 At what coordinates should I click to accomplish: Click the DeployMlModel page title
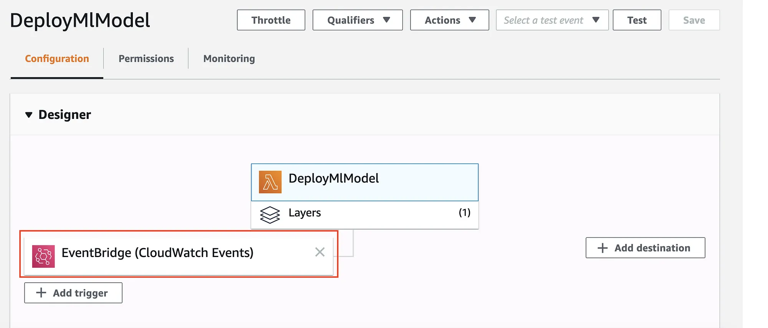(x=80, y=20)
